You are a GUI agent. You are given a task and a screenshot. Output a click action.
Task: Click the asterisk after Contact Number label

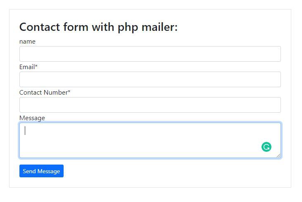(x=69, y=92)
